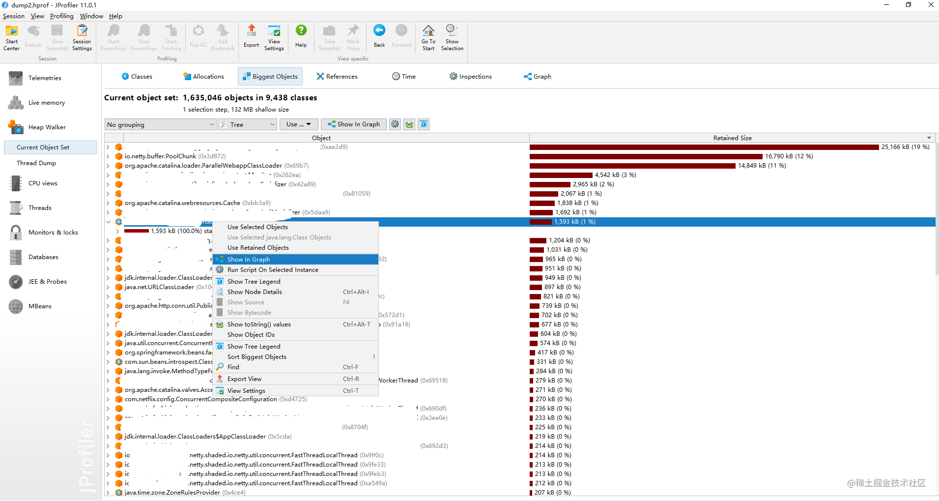Open the No grouping dropdown
The image size is (939, 501).
(x=161, y=124)
